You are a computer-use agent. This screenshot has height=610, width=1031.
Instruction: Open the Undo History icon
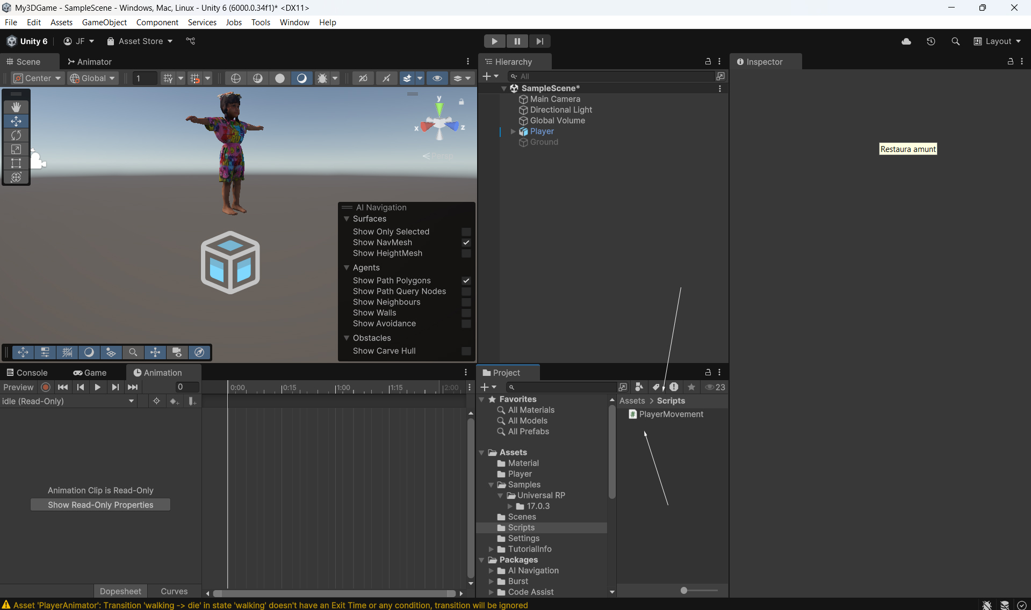coord(931,41)
